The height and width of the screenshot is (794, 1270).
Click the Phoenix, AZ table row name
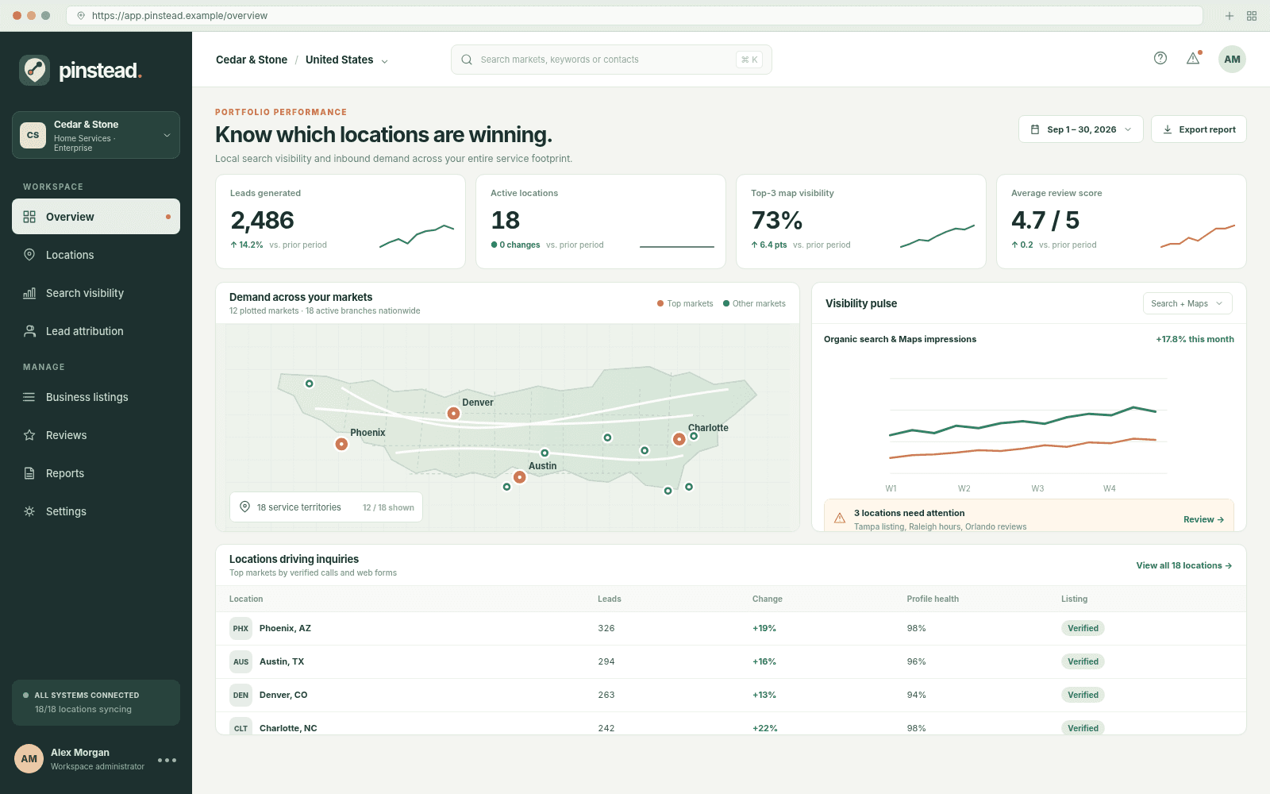(285, 628)
